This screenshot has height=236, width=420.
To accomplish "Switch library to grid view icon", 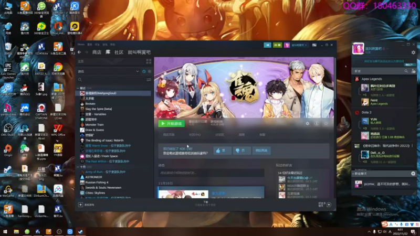I will [x=149, y=61].
